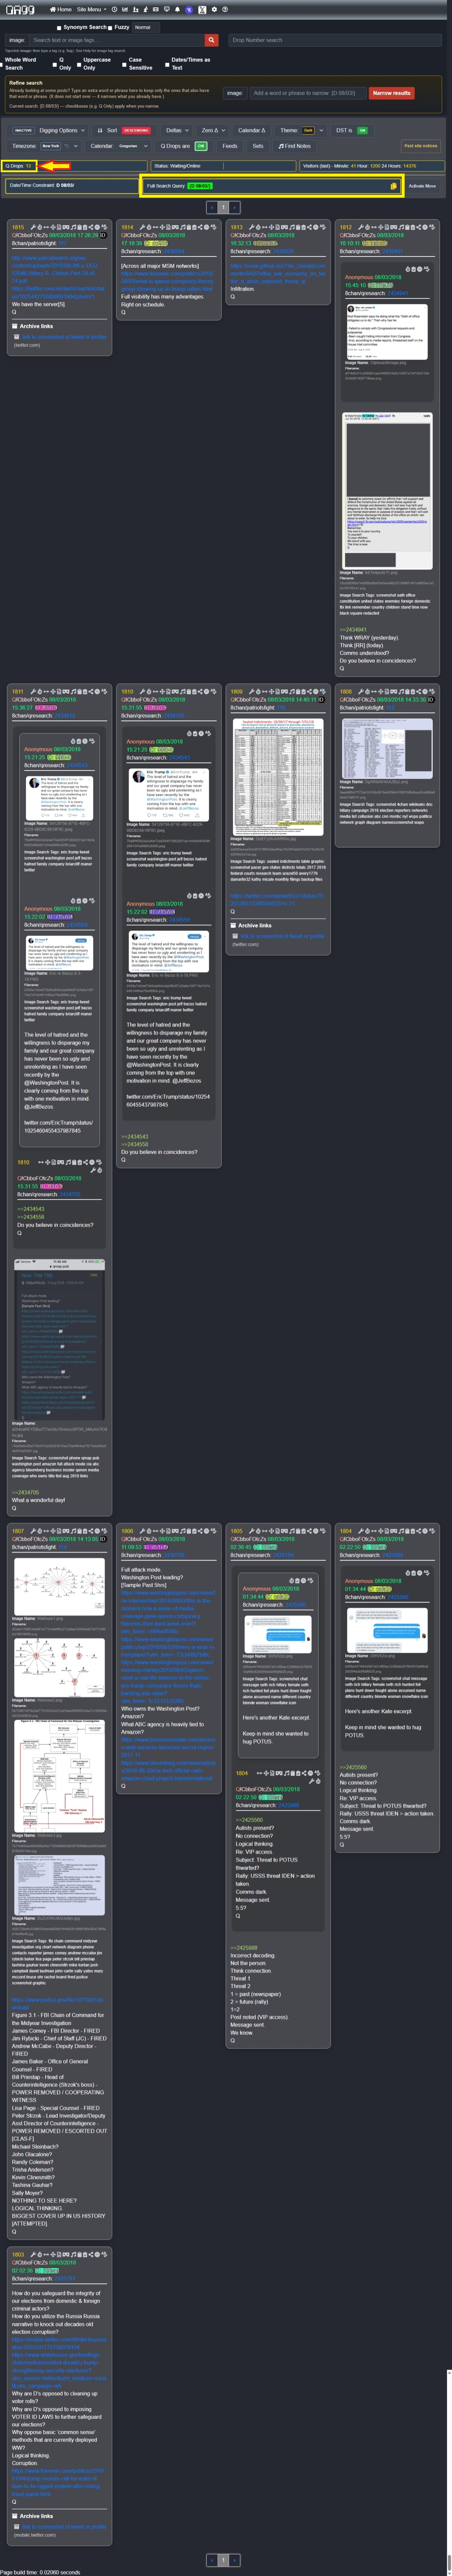Screen dimensions: 452x2576
Task: Open the Feeds menu item
Action: (230, 146)
